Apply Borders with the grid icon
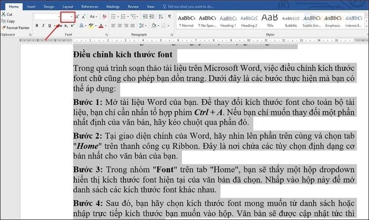Screen dimensions: 369x220 [163, 26]
